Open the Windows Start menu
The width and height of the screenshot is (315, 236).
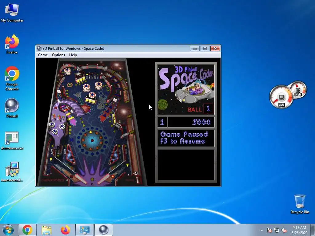point(8,230)
